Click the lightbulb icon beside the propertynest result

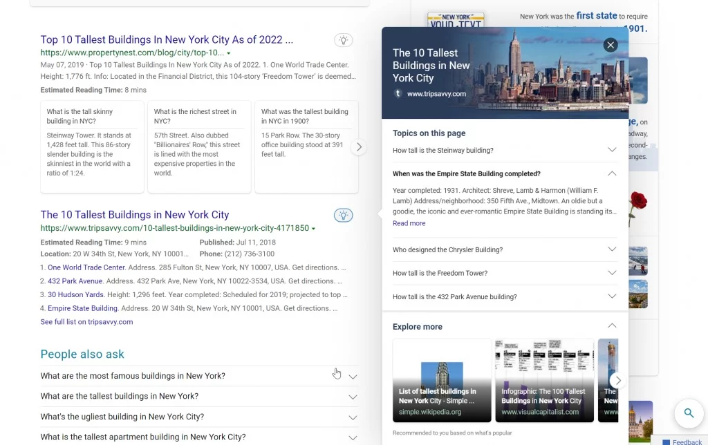pos(344,40)
